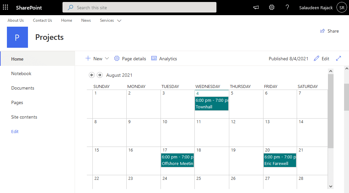Click the Share button

click(330, 31)
